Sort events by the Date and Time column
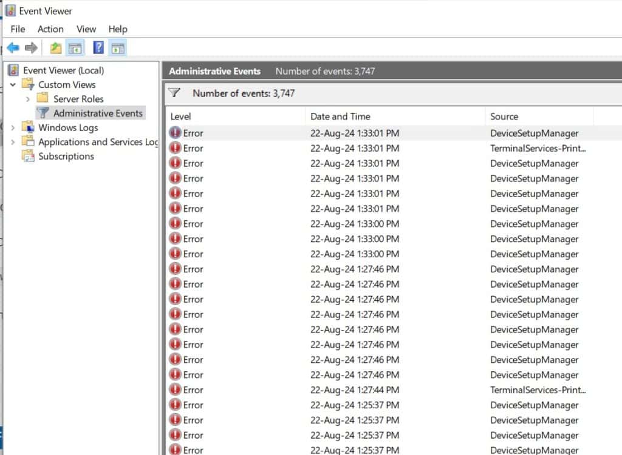Screen dimensions: 622x455 [x=340, y=116]
